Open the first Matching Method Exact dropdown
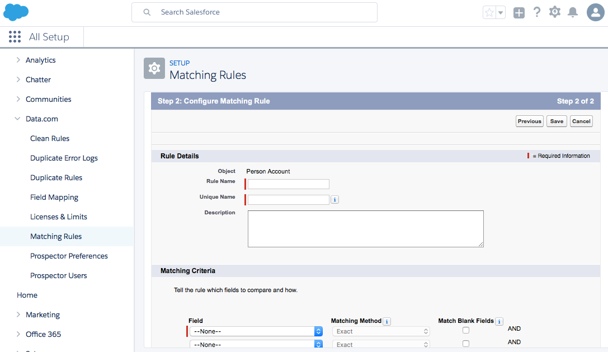608x352 pixels. click(x=381, y=331)
